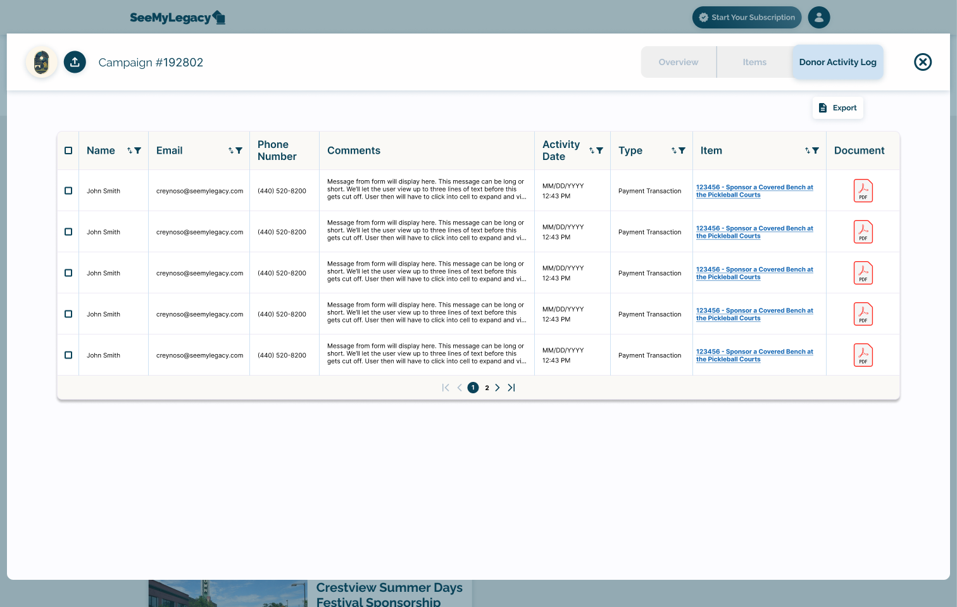Screen dimensions: 957x607
Task: Open PDF document in first row
Action: [863, 191]
